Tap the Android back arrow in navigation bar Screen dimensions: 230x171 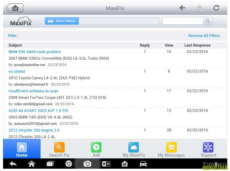pos(13,164)
